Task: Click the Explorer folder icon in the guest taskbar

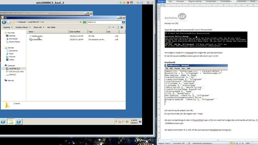Action: point(11,122)
